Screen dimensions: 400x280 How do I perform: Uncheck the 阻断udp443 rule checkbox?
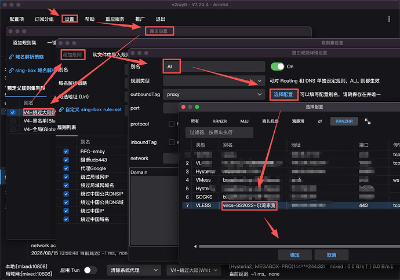66,160
